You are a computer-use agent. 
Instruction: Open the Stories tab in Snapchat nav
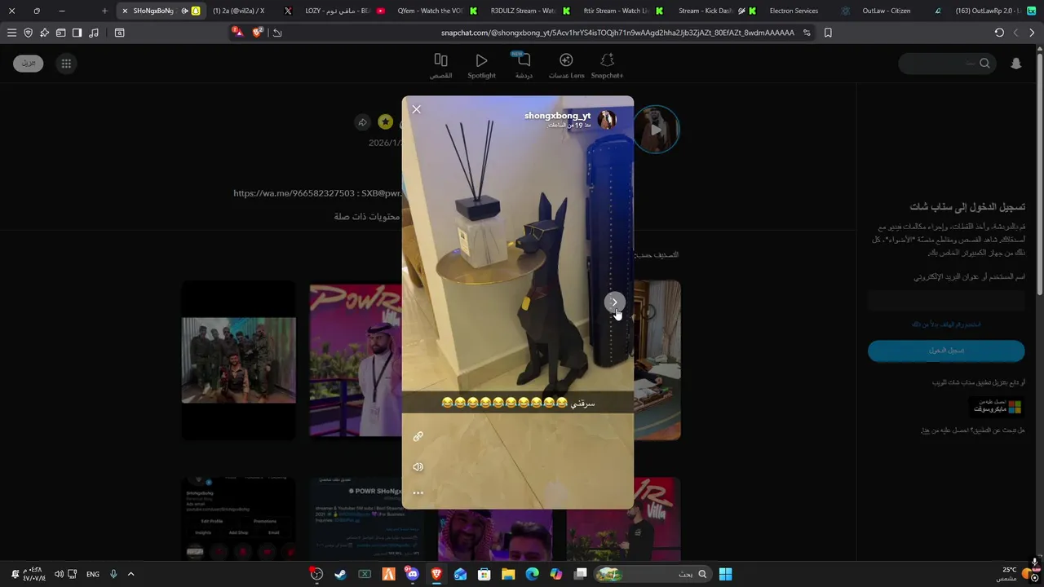coord(441,66)
